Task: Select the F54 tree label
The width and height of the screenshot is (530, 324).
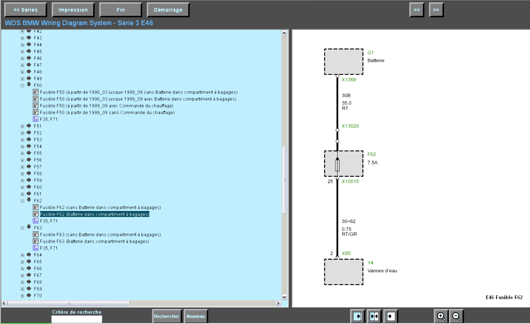Action: [x=38, y=147]
